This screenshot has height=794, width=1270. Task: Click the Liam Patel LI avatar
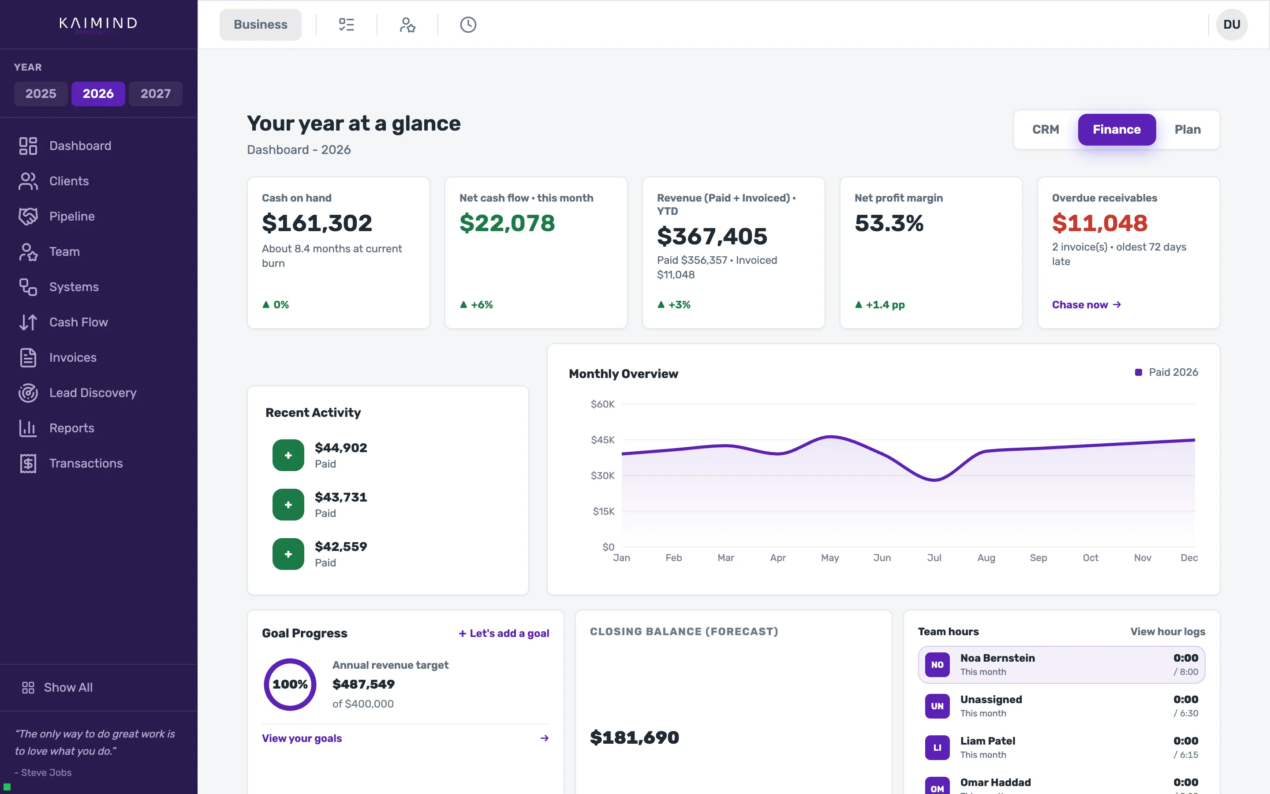pos(937,748)
